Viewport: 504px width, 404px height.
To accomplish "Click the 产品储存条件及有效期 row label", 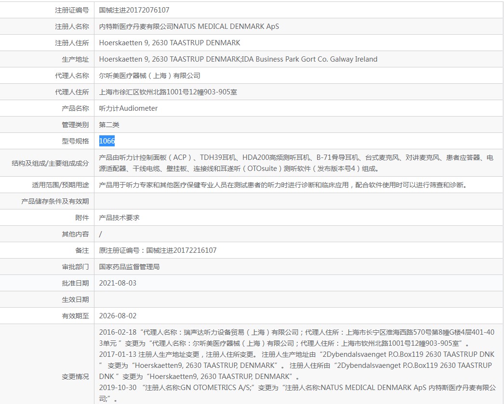I will pyautogui.click(x=55, y=201).
